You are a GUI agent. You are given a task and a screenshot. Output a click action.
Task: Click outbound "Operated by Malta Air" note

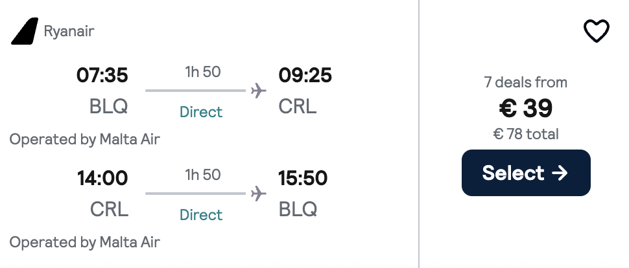pos(84,139)
